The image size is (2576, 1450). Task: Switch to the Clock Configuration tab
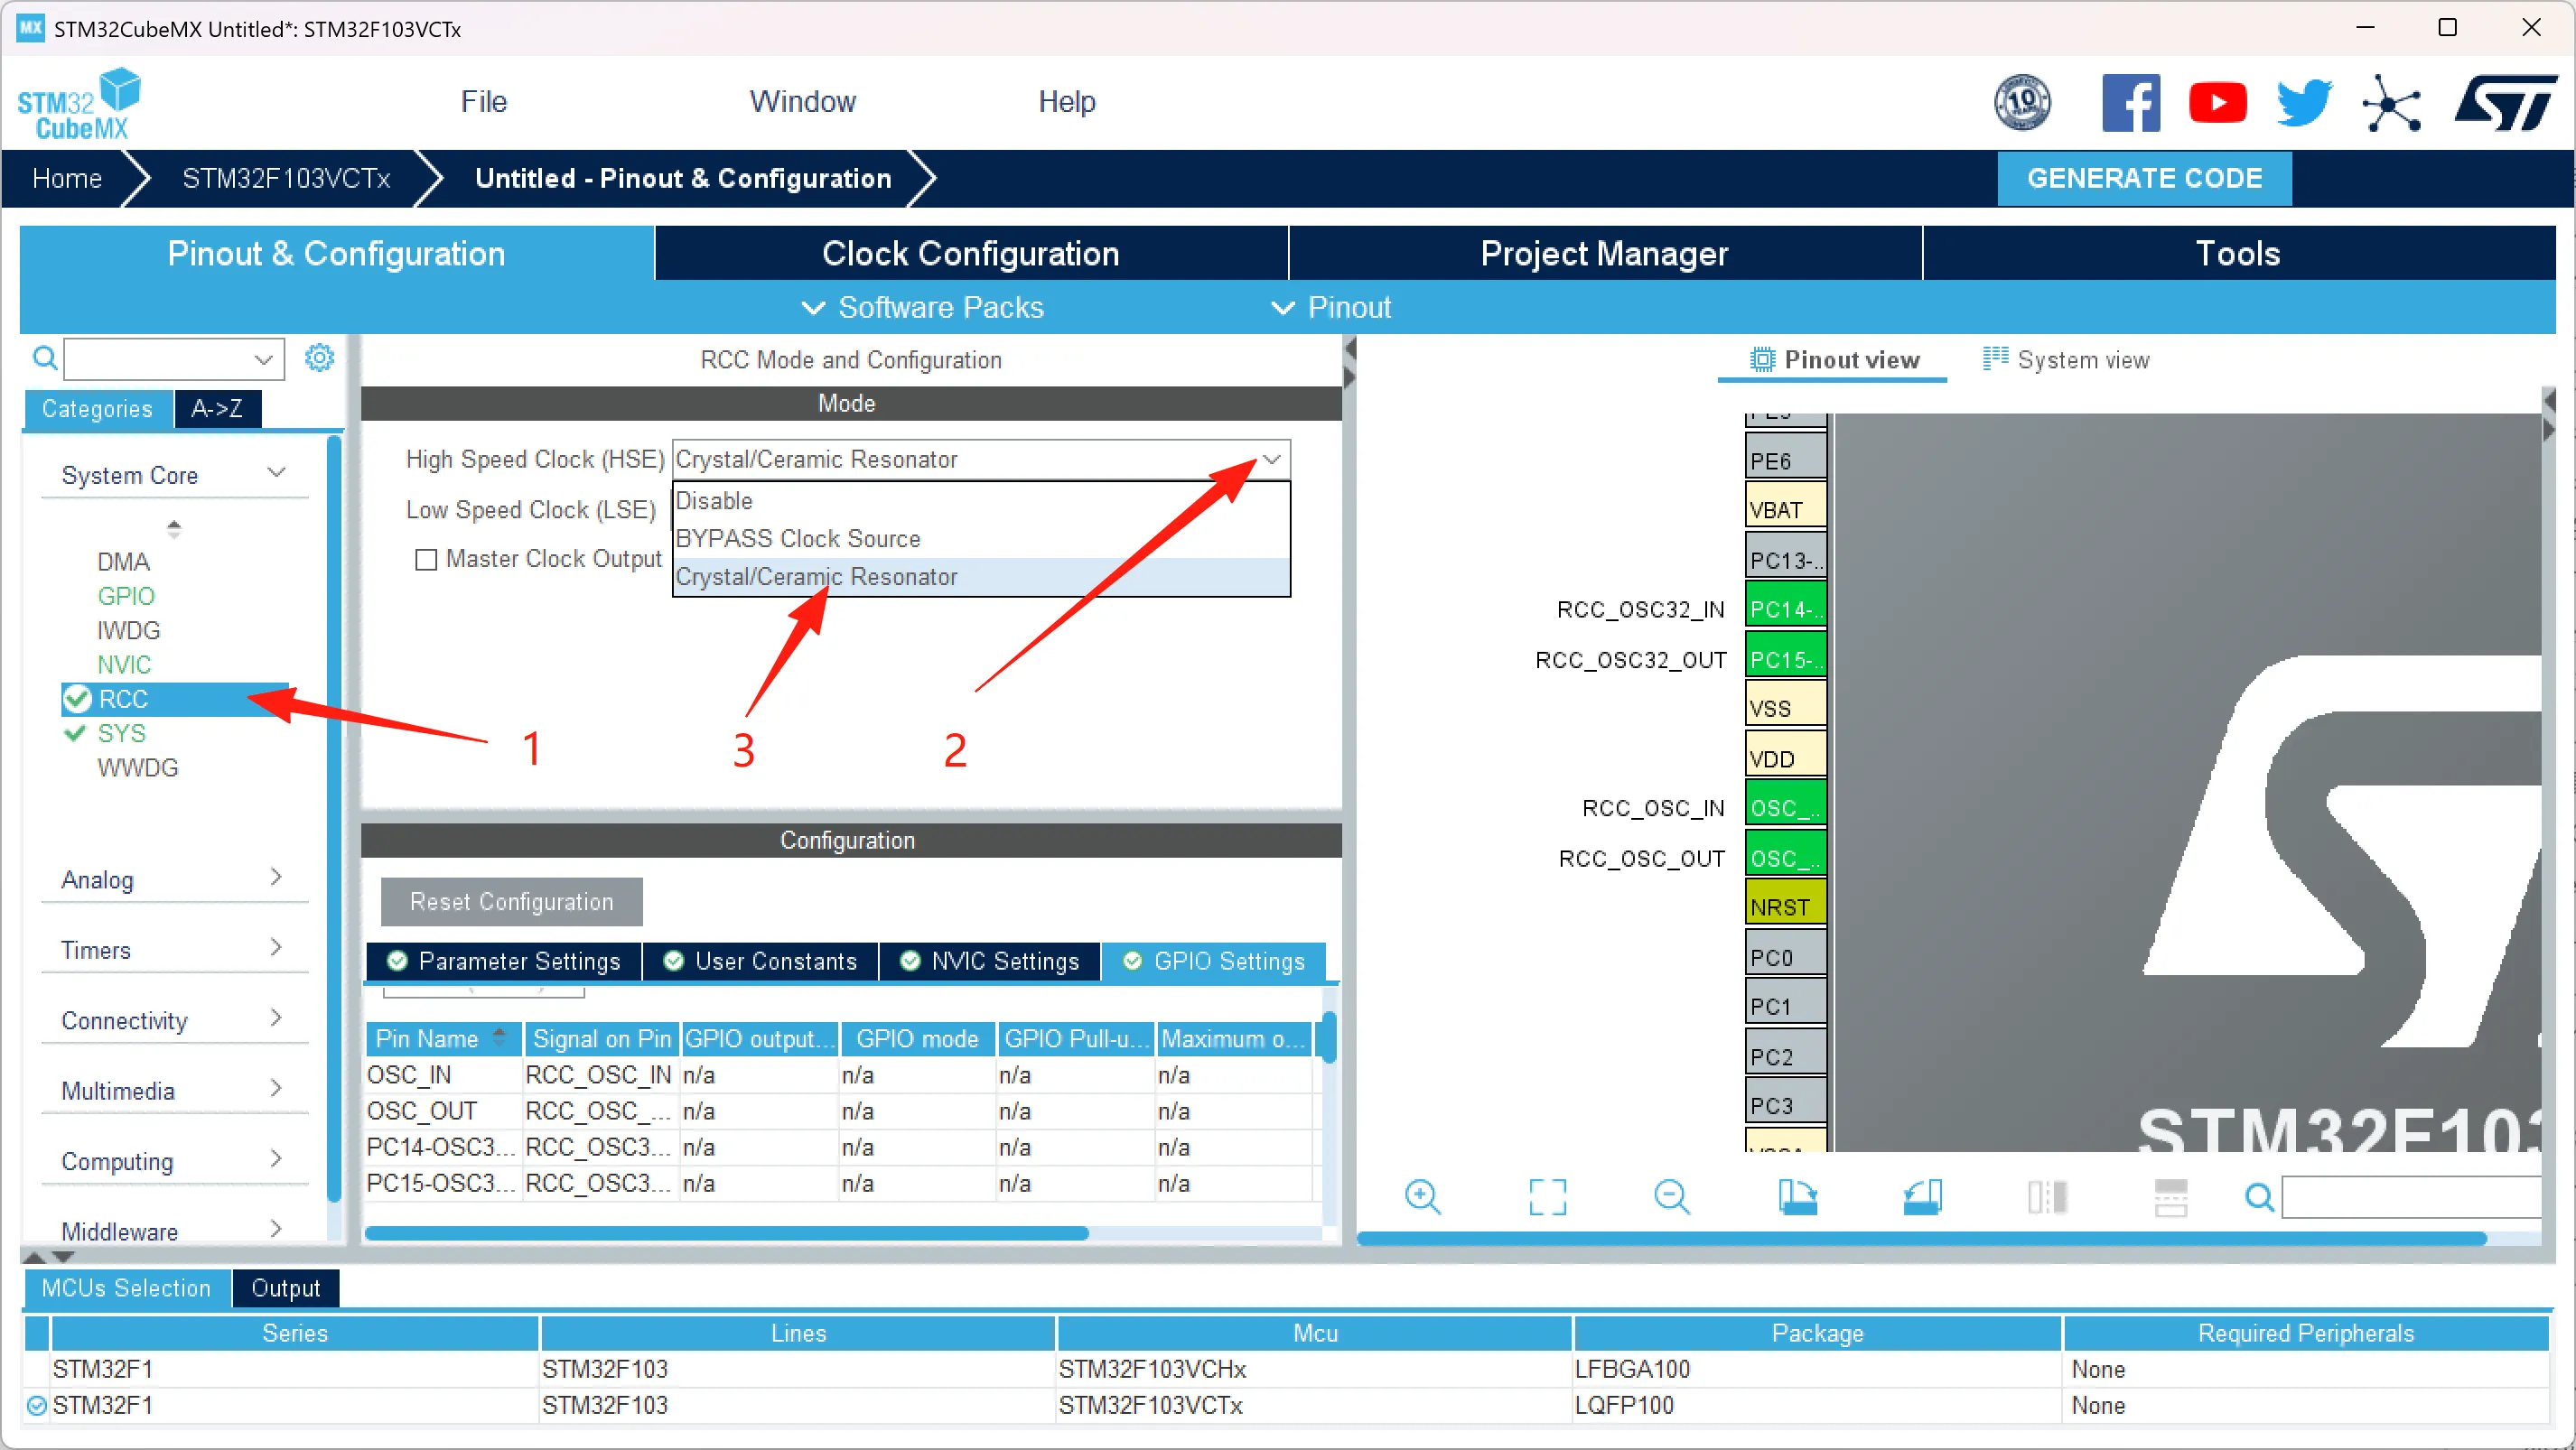pos(970,254)
